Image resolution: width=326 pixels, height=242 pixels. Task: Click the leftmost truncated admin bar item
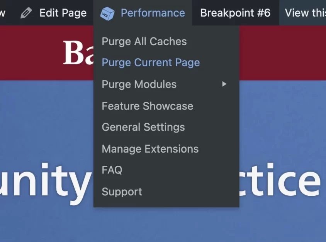(x=3, y=12)
